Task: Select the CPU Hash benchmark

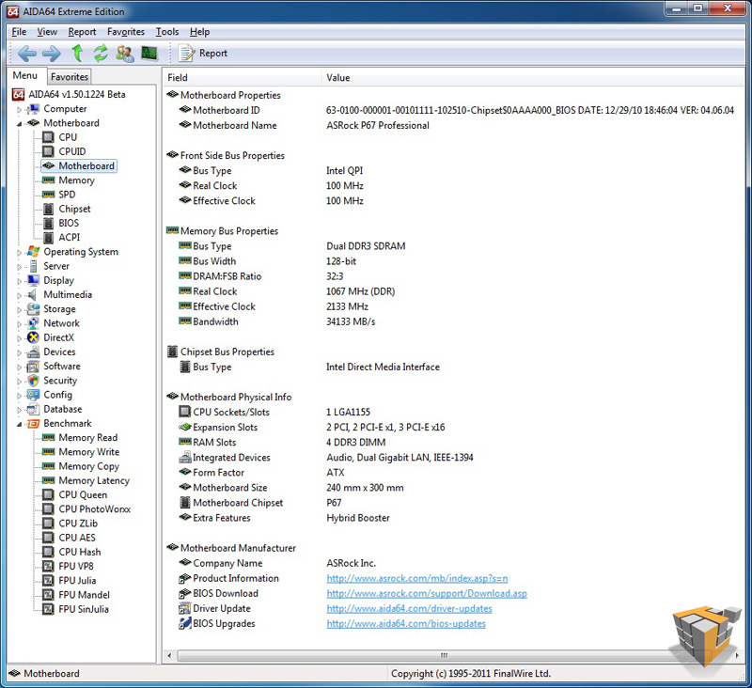Action: pos(80,552)
